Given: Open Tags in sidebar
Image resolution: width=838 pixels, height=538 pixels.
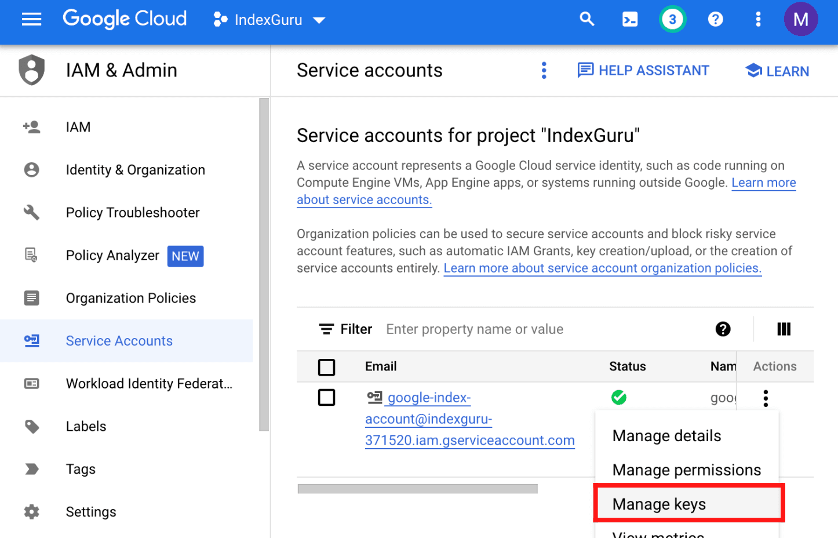Looking at the screenshot, I should pos(81,469).
